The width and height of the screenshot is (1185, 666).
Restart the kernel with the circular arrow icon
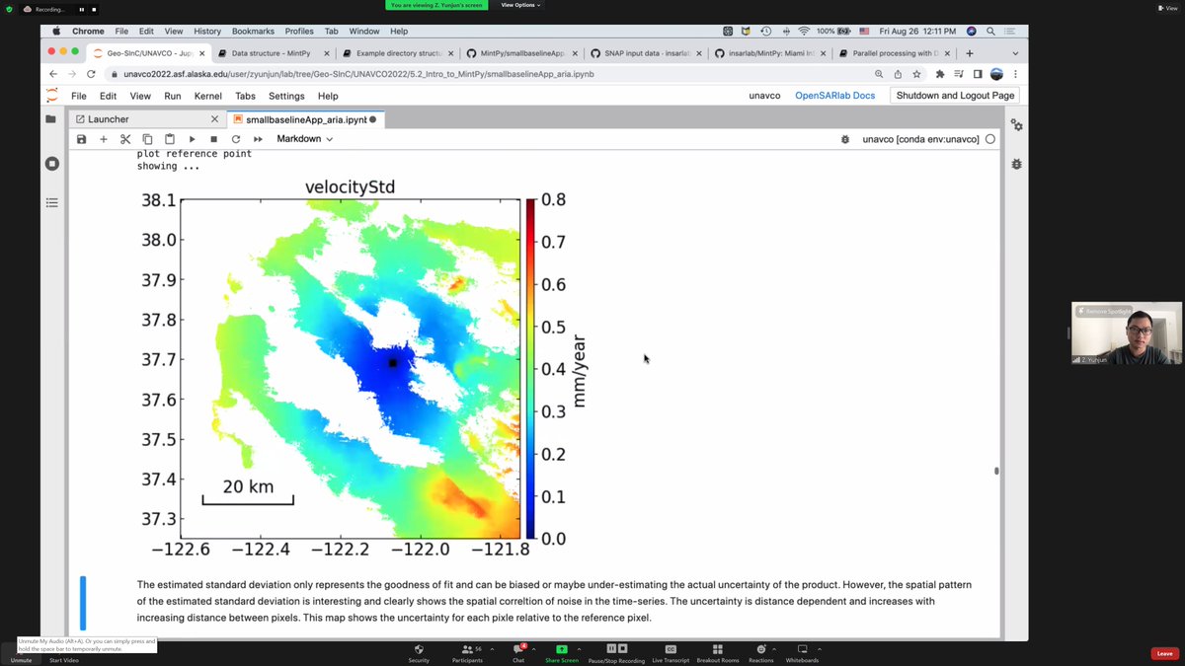point(235,139)
